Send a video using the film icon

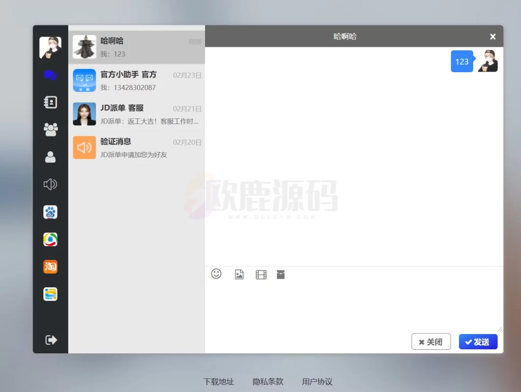pos(260,274)
